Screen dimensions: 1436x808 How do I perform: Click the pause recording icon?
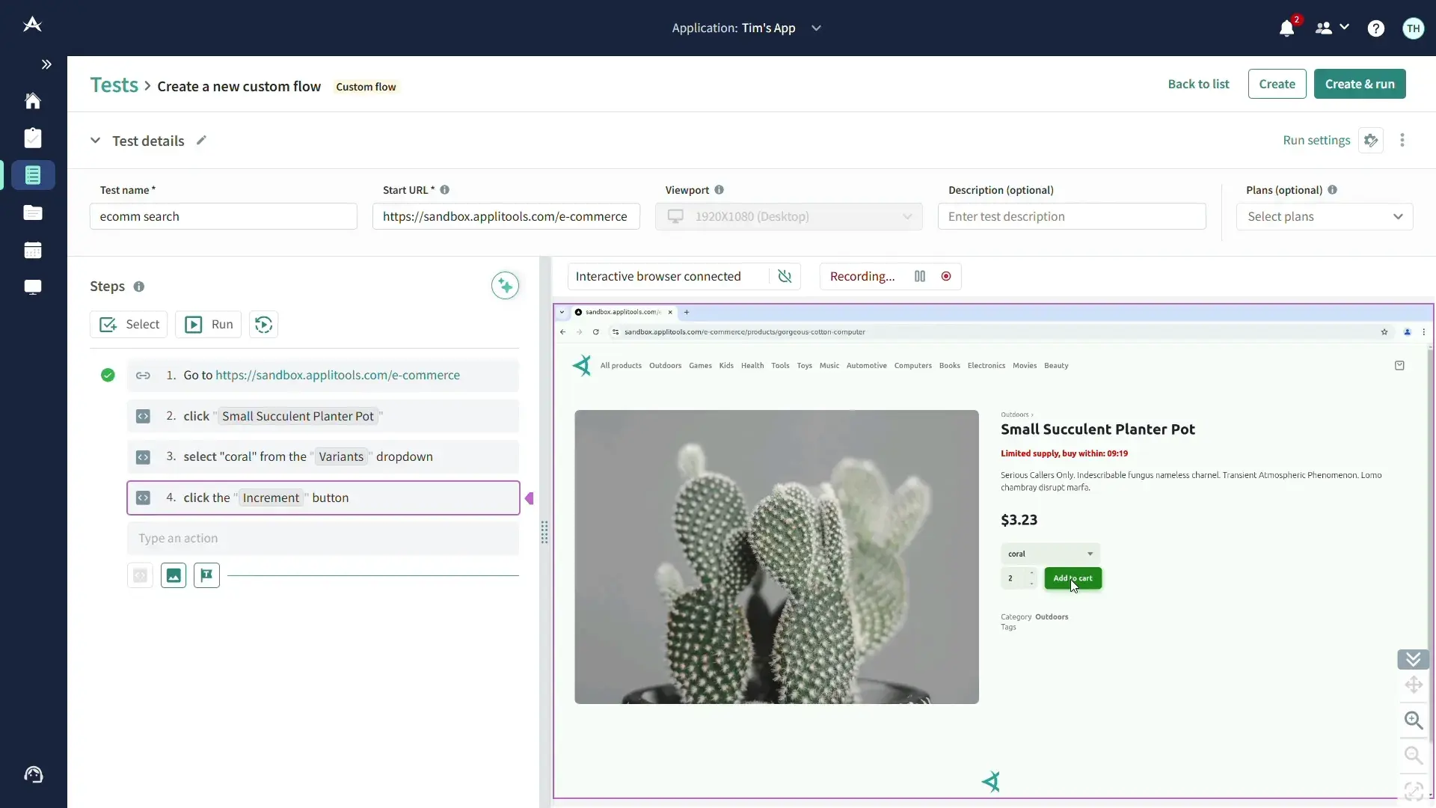pyautogui.click(x=919, y=275)
